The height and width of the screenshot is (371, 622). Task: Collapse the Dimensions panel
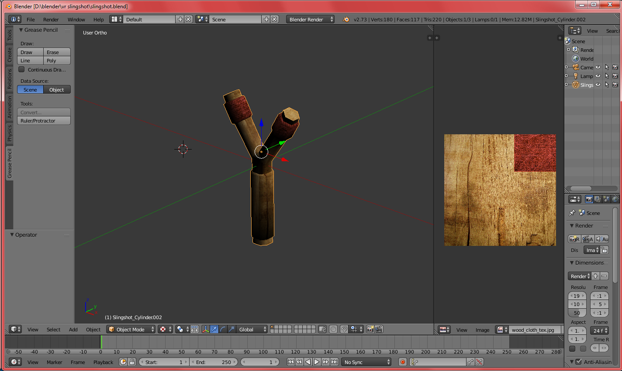pyautogui.click(x=572, y=263)
